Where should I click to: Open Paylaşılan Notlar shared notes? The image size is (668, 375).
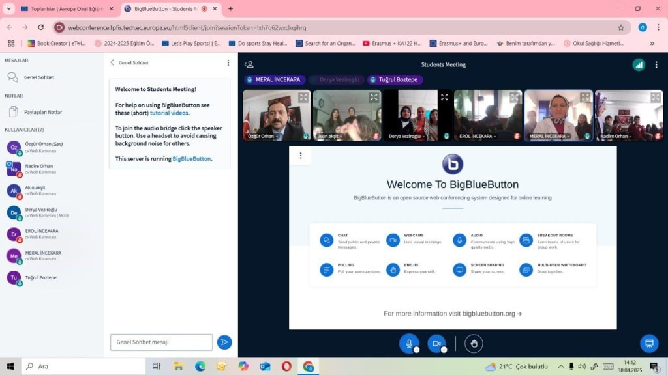pyautogui.click(x=42, y=112)
